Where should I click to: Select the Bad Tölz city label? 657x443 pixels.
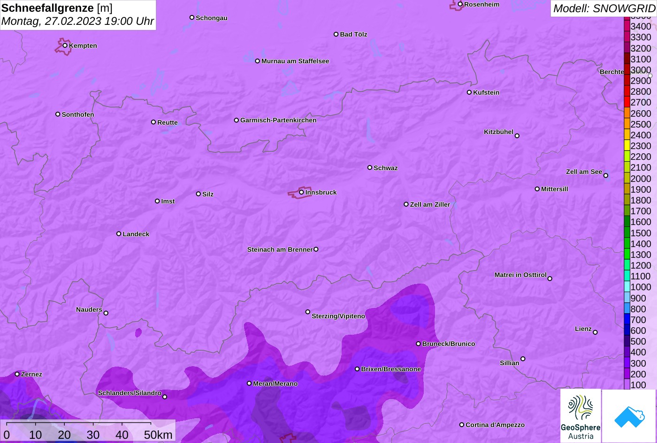(x=353, y=35)
